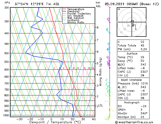Click the 1000 hPa pressure axis label
This screenshot has width=161, height=124.
coord(7,115)
